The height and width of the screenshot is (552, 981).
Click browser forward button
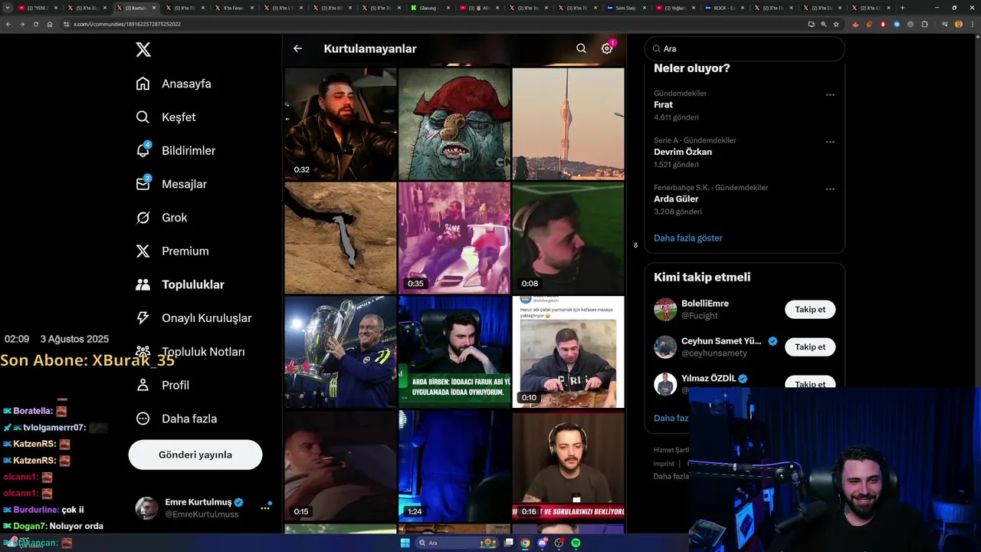(x=22, y=24)
